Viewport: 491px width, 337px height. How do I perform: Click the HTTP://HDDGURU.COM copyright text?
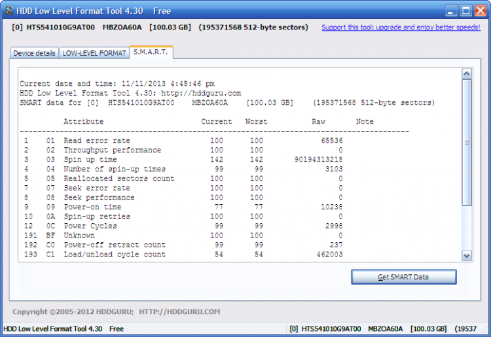tap(179, 311)
